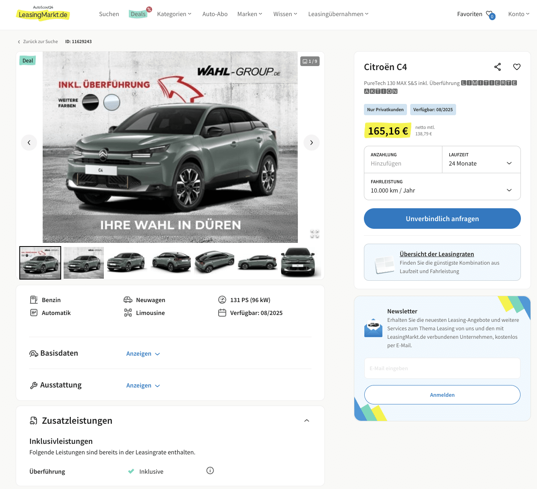The width and height of the screenshot is (537, 489).
Task: Open the Kategorien menu
Action: (x=174, y=14)
